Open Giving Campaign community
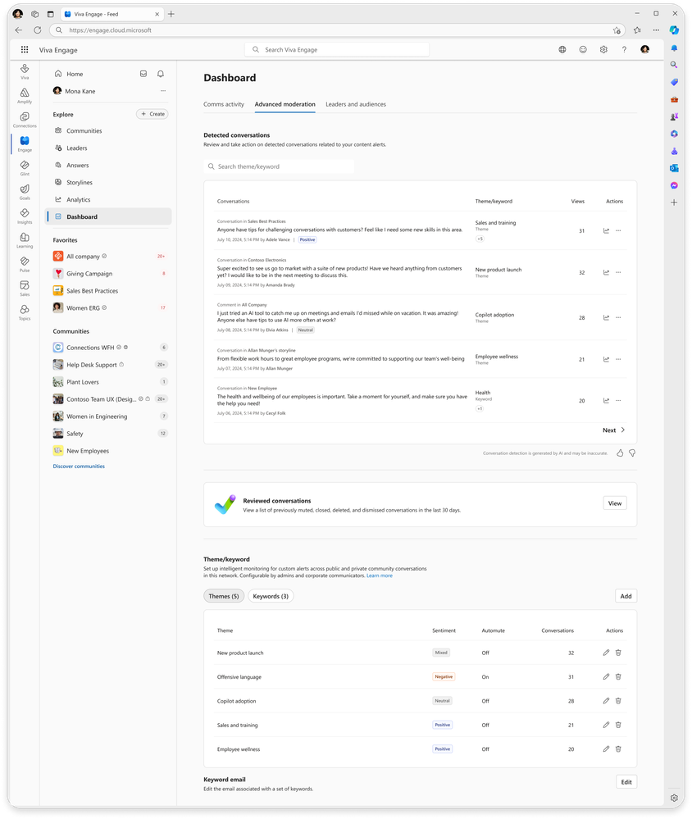This screenshot has height=819, width=692. pos(108,274)
